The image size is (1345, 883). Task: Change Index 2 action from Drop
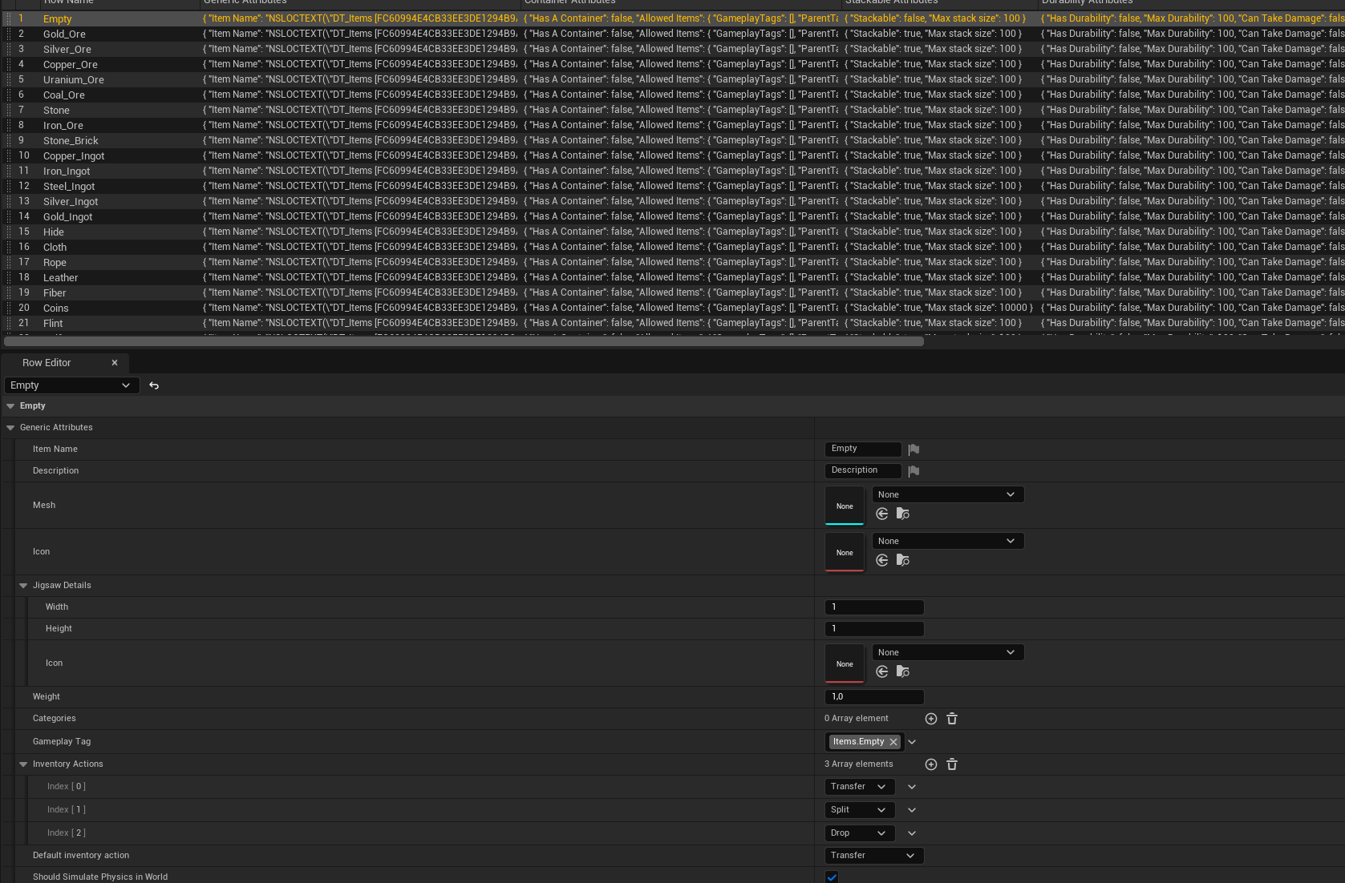coord(860,833)
